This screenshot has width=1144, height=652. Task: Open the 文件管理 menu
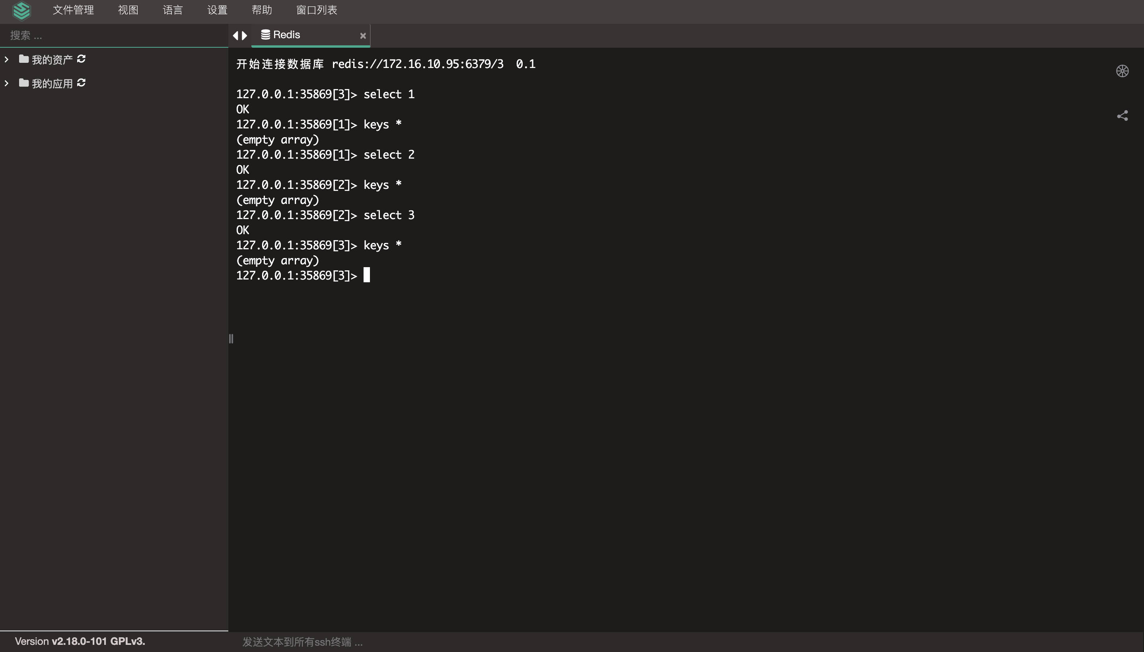click(x=73, y=10)
